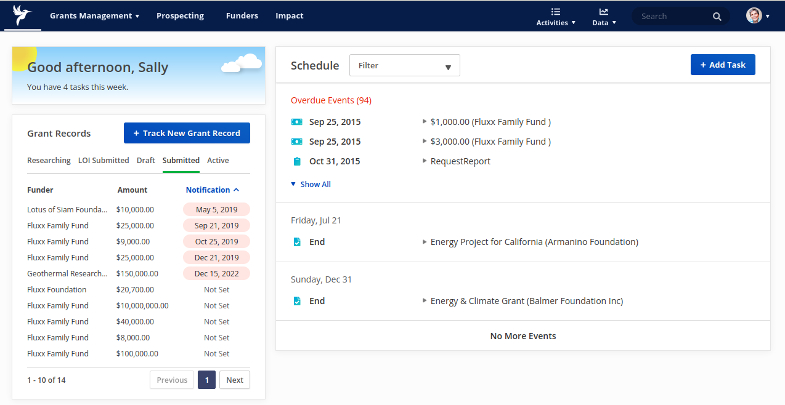Go to Next page of grant records
Screen dimensions: 785x405
point(235,380)
